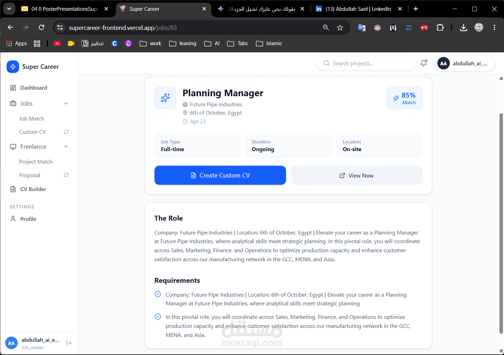The image size is (504, 355).
Task: Close the Super Career browser tab
Action: tap(204, 9)
